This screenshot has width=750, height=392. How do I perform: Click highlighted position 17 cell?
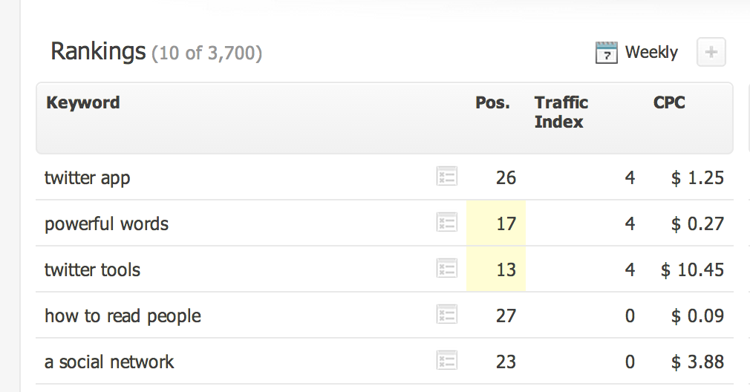pos(496,223)
